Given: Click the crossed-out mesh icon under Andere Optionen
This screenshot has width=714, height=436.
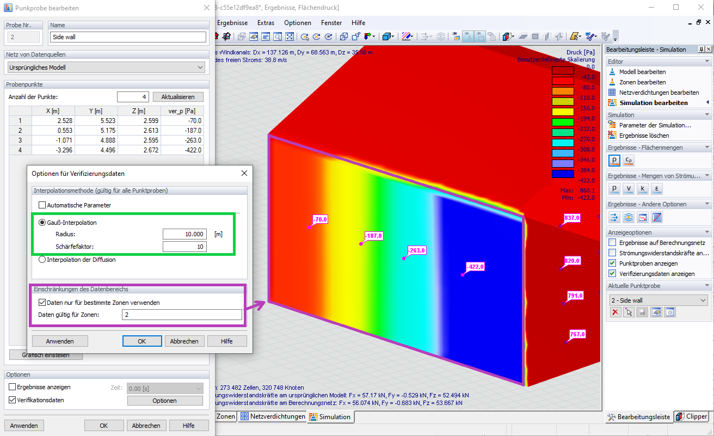Looking at the screenshot, I should coord(657,217).
